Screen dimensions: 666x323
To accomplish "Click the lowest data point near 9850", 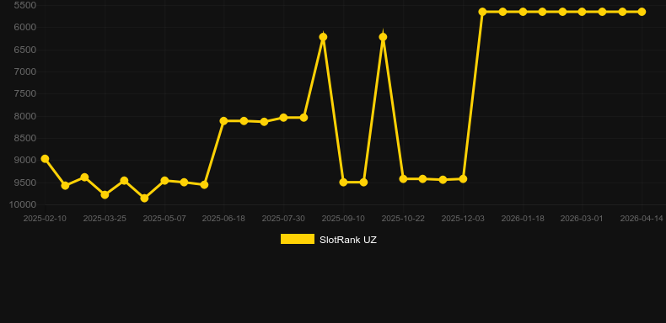I will point(144,198).
